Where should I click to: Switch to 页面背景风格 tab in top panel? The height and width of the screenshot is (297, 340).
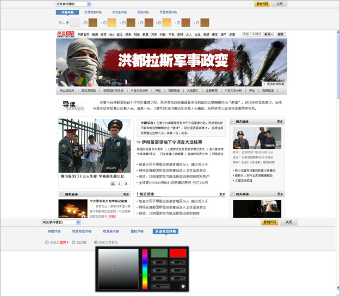[x=168, y=12]
